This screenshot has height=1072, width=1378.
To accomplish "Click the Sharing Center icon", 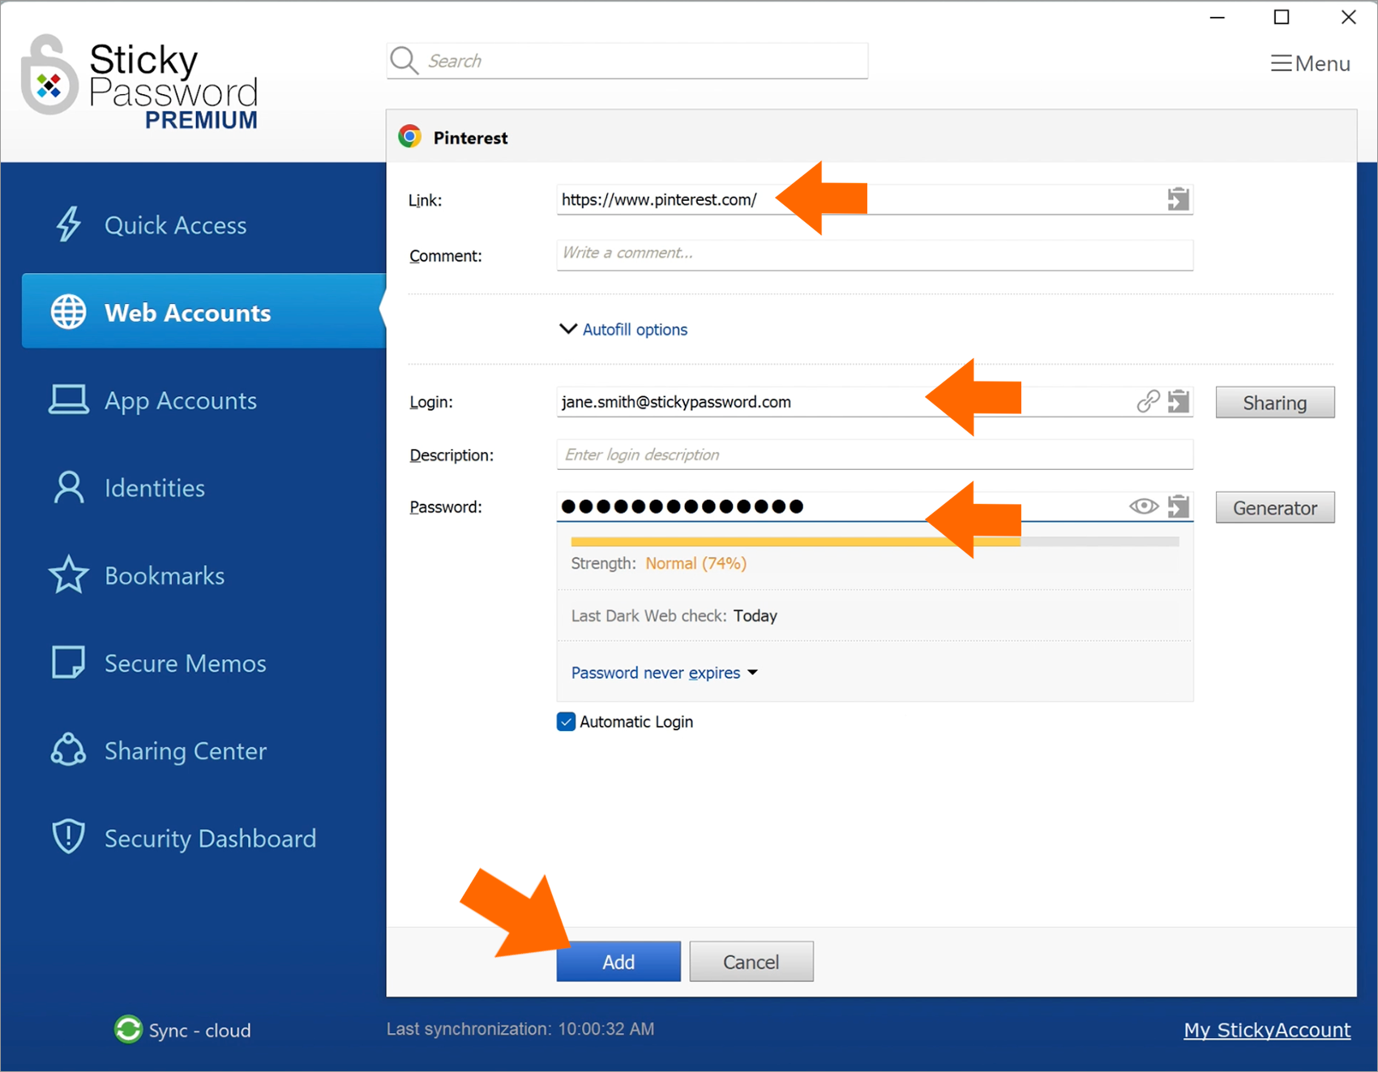I will click(69, 750).
